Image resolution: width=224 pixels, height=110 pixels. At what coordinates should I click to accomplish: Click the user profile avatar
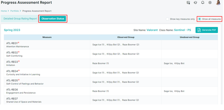point(218,3)
